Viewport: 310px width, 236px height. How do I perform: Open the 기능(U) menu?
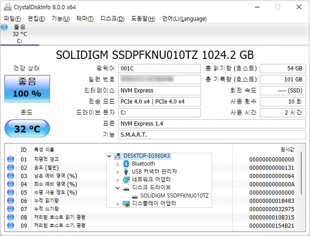[x=61, y=19]
